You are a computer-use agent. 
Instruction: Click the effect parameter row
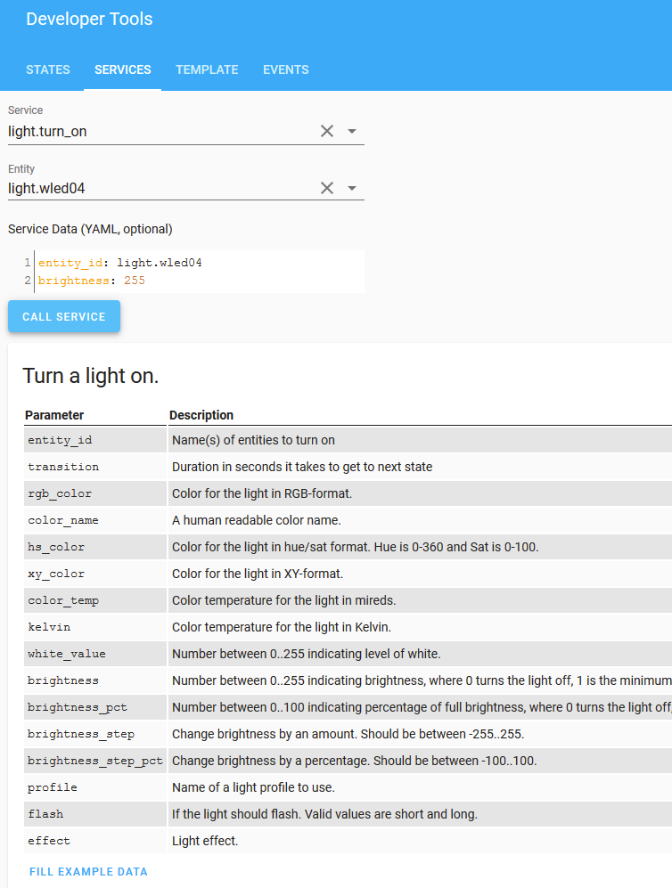[x=348, y=841]
